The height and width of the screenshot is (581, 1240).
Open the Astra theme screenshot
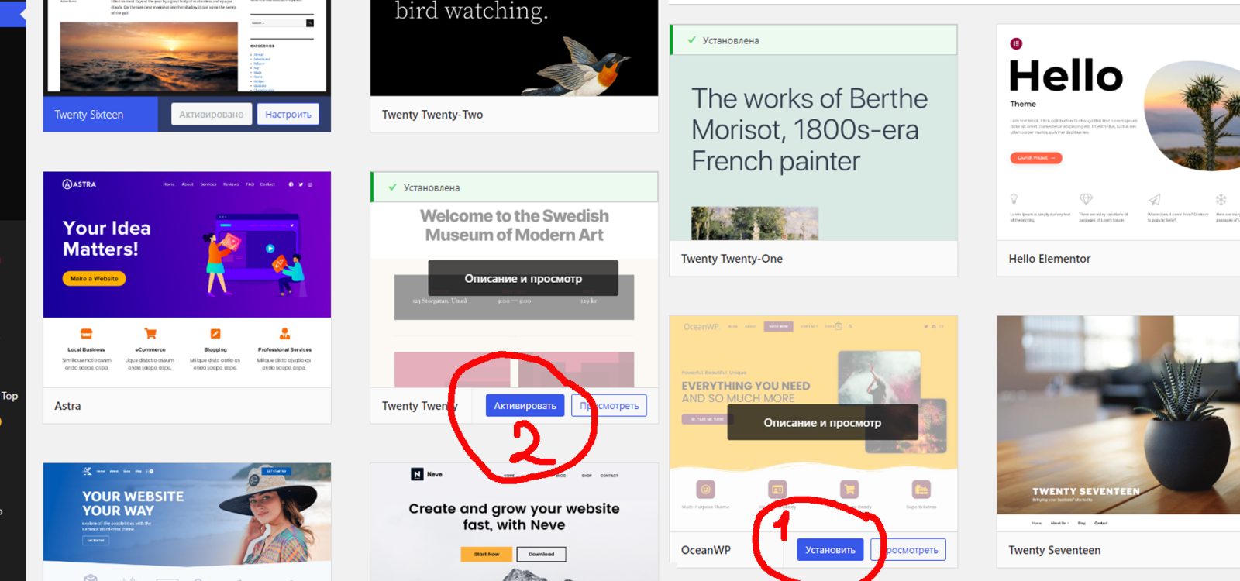tap(187, 279)
